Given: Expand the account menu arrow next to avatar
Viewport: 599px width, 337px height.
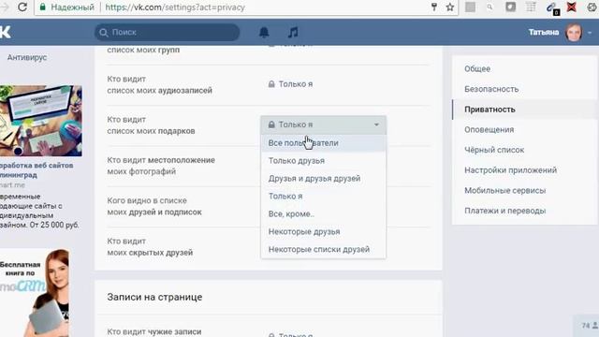Looking at the screenshot, I should pos(590,33).
